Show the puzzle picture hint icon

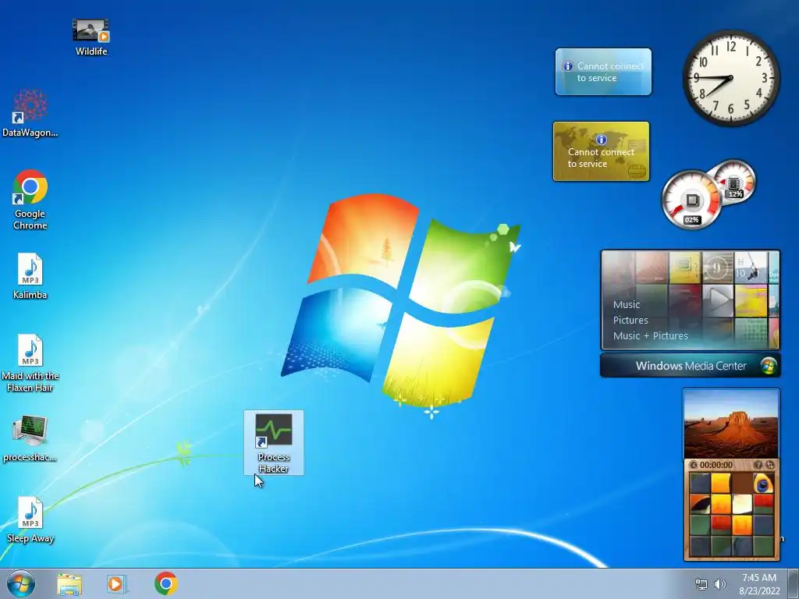pos(758,465)
